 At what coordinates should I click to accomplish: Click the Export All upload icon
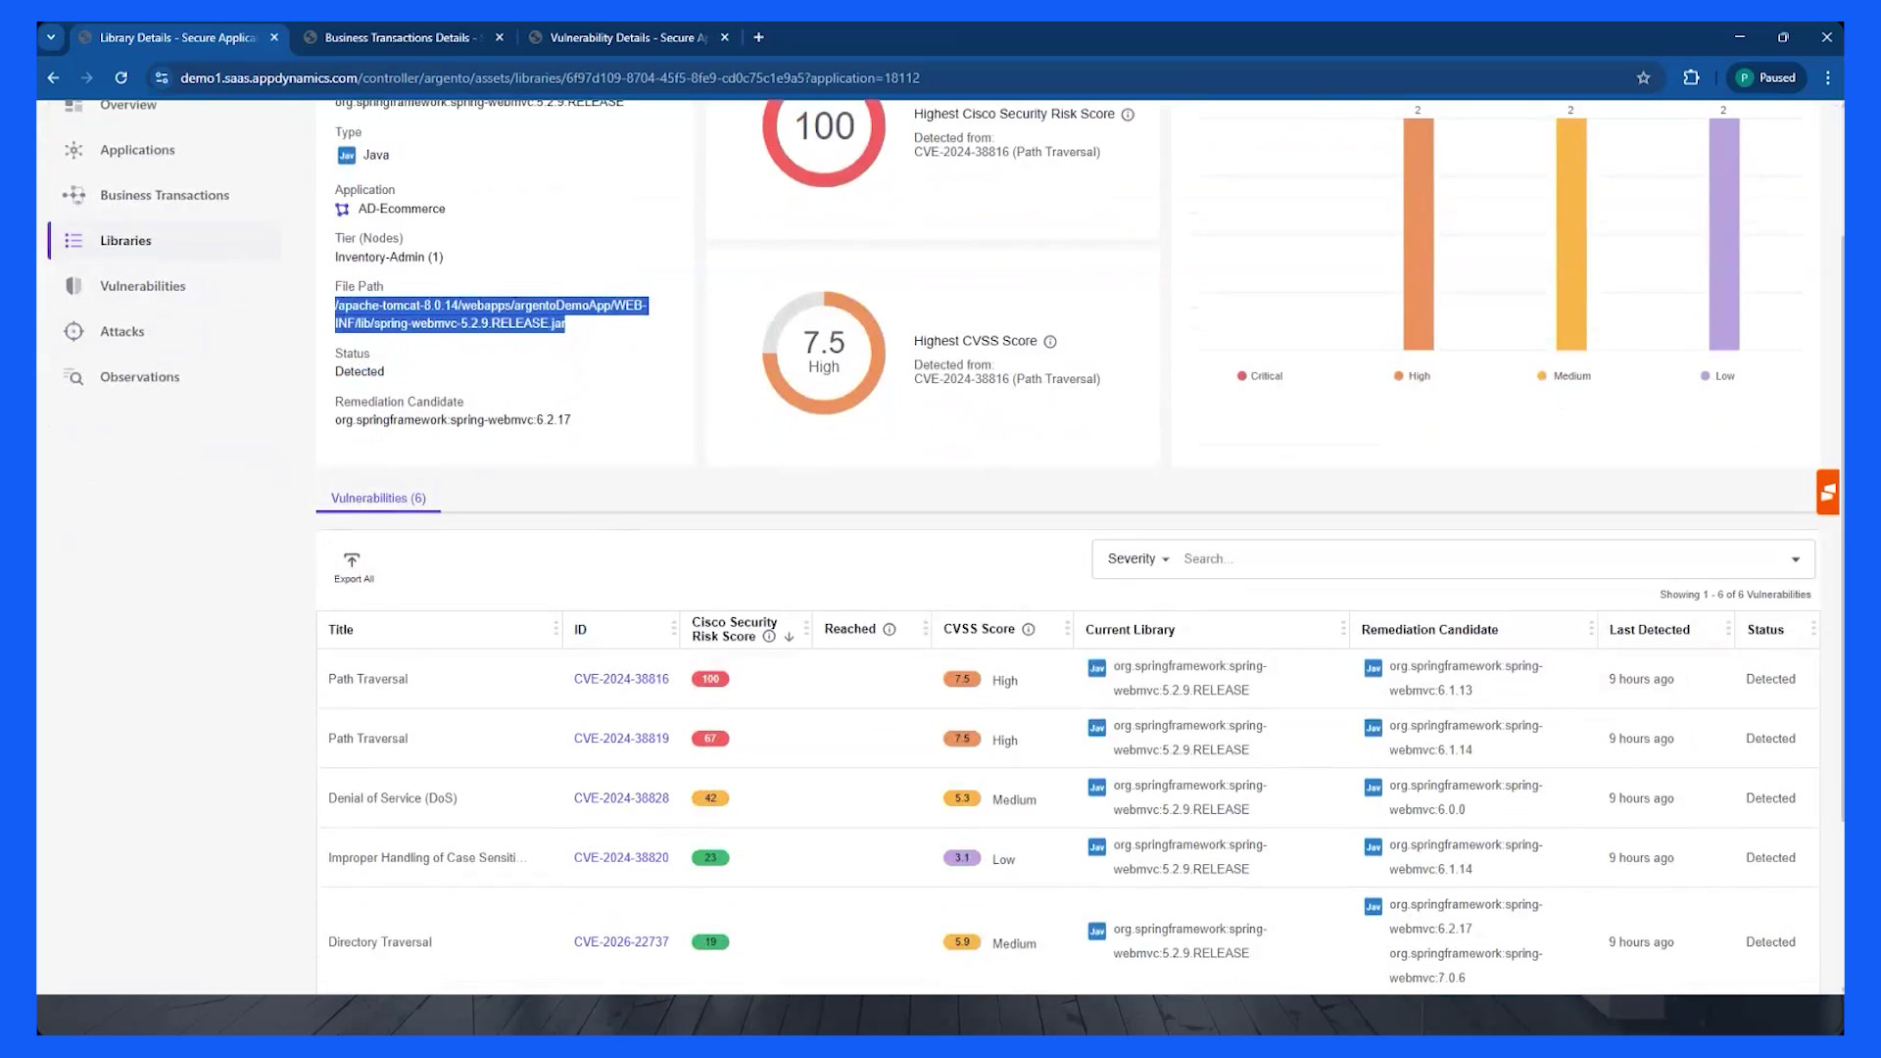(x=352, y=560)
